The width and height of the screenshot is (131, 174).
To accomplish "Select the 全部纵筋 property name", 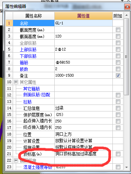I will 28,43.
